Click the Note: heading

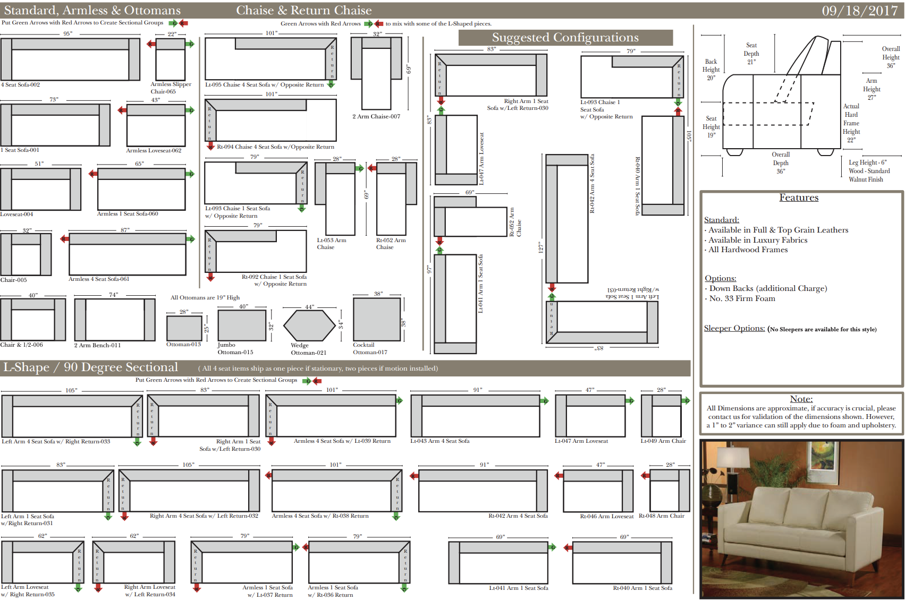pyautogui.click(x=801, y=399)
